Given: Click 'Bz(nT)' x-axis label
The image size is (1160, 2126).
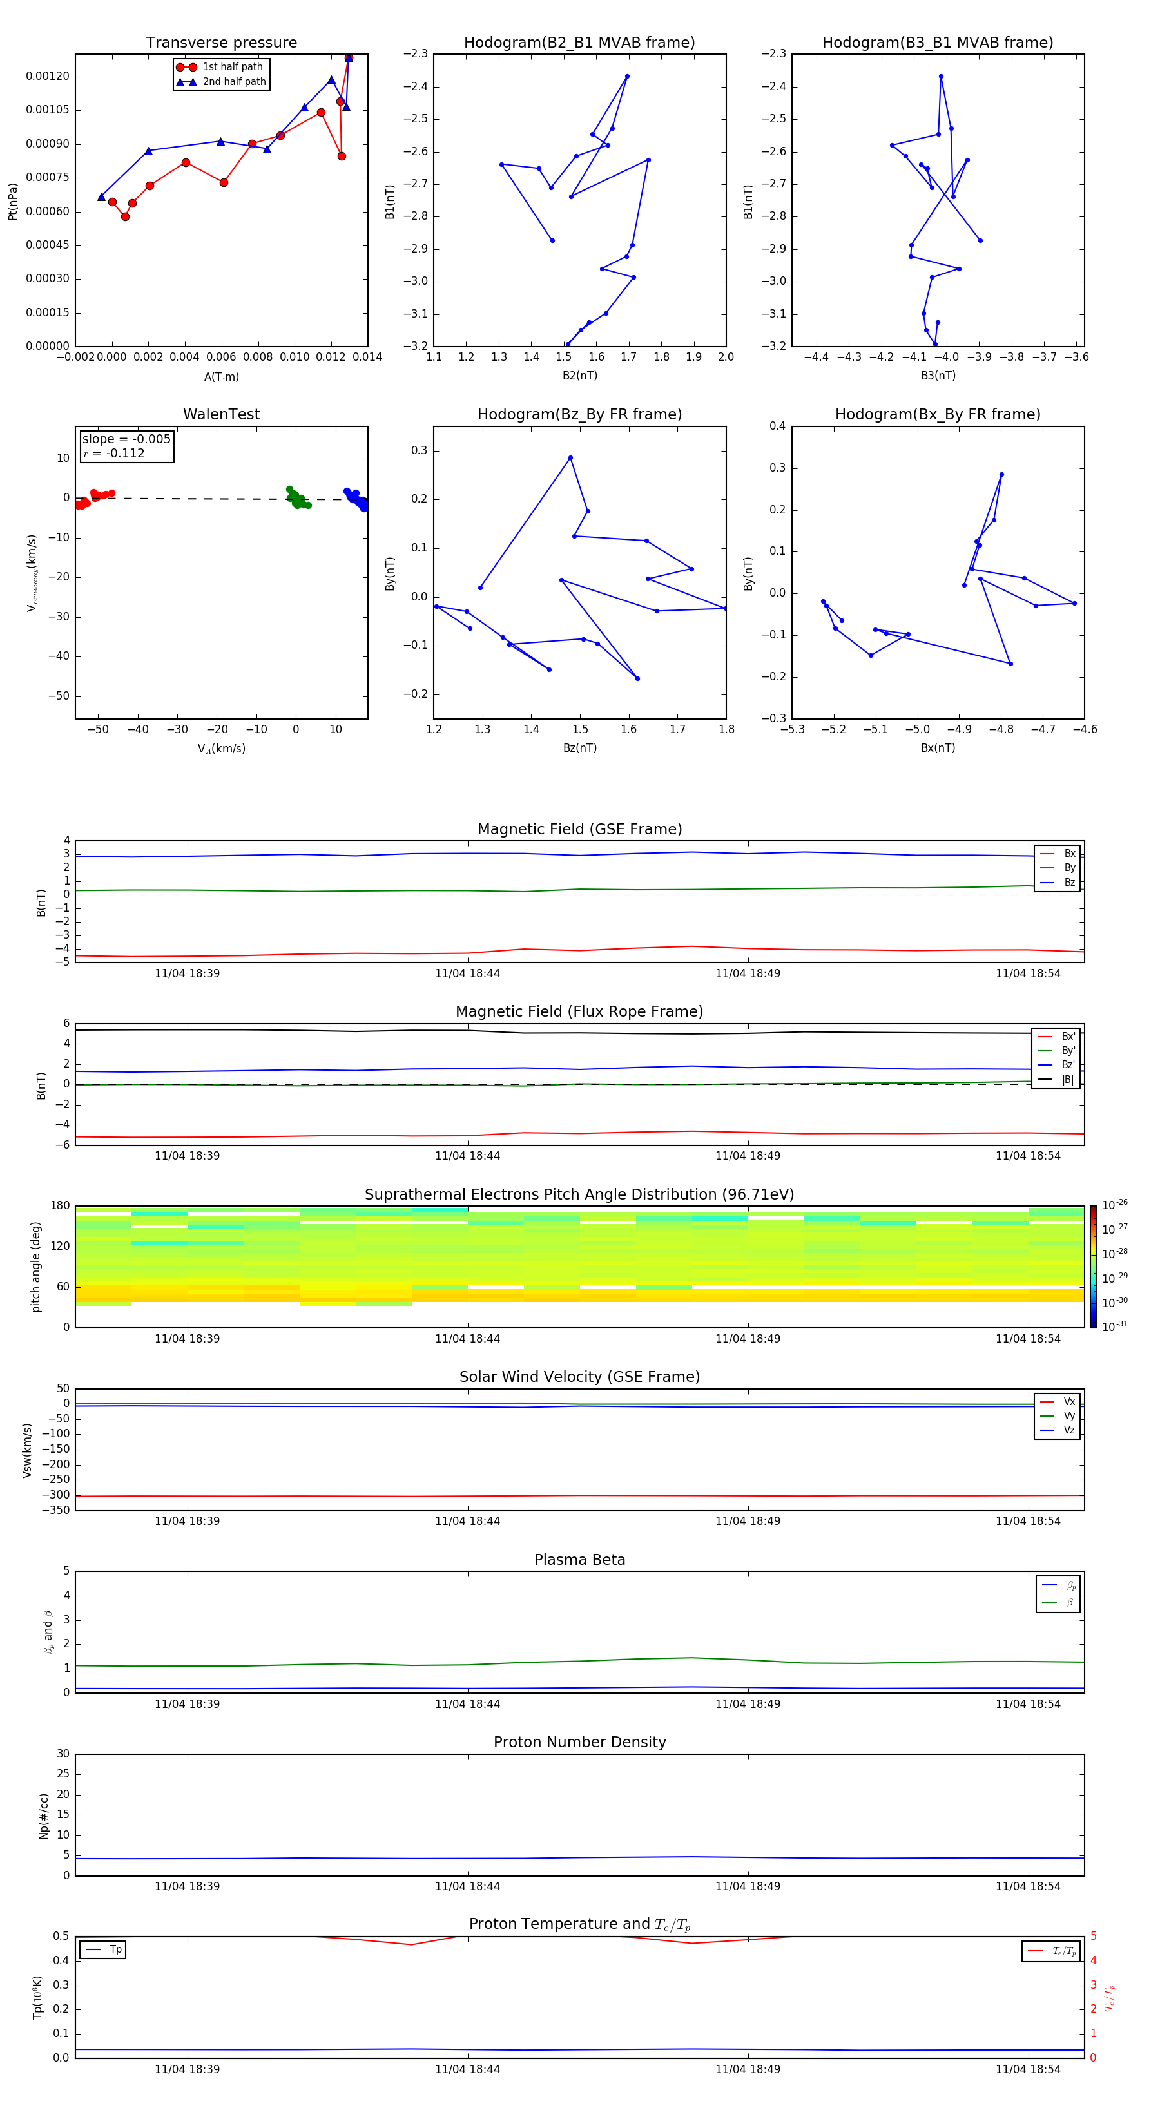Looking at the screenshot, I should (579, 748).
